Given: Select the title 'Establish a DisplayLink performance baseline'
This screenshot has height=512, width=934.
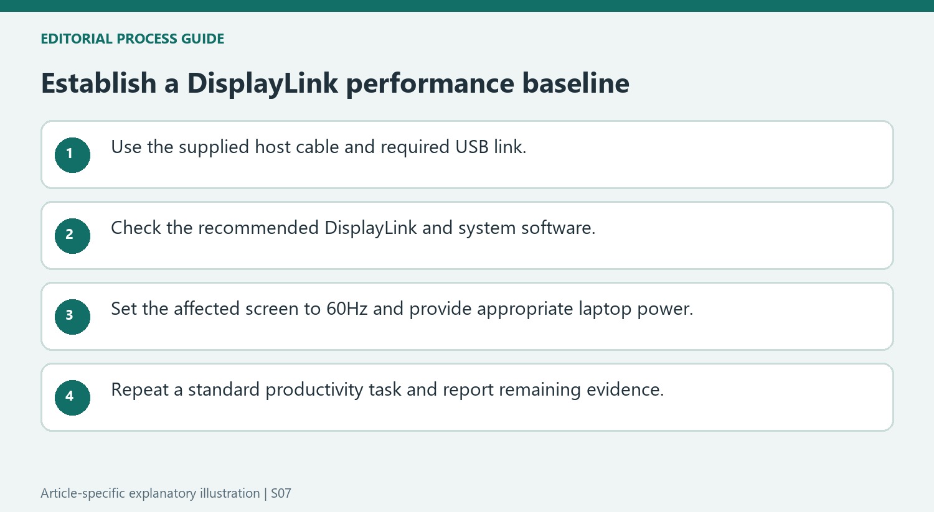Looking at the screenshot, I should click(x=335, y=83).
